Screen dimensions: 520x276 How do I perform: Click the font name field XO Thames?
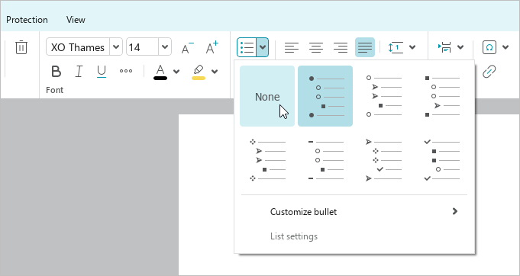[x=78, y=47]
